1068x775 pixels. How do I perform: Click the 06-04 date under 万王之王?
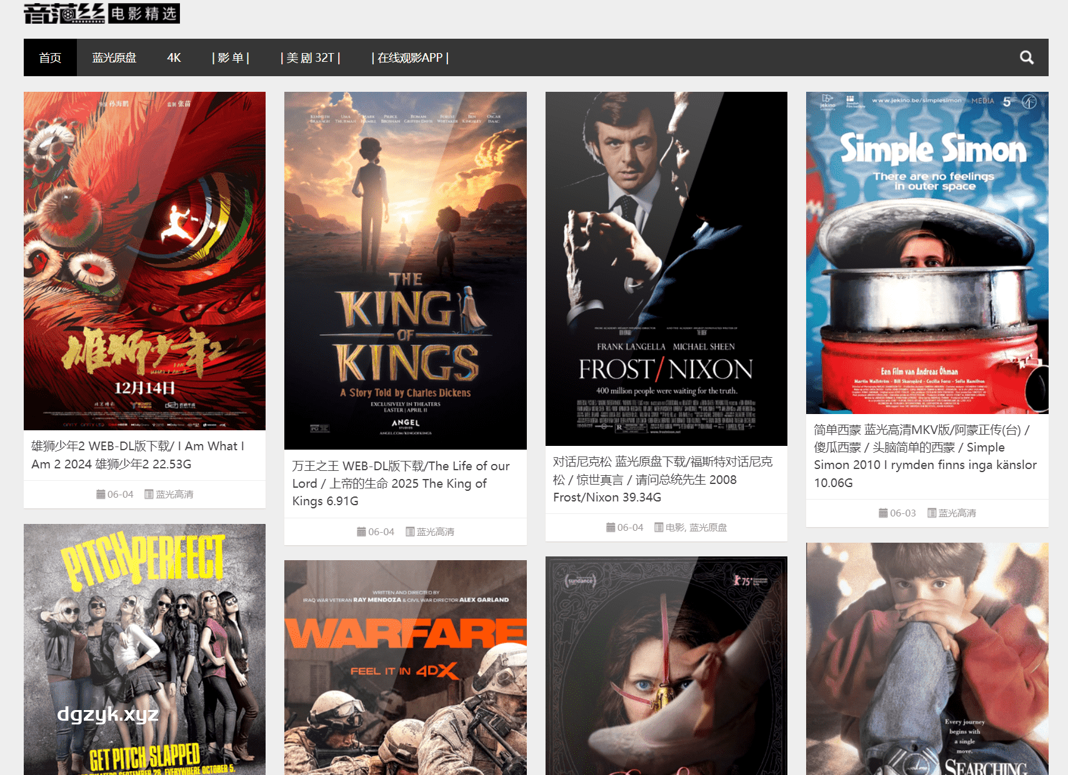tap(381, 531)
